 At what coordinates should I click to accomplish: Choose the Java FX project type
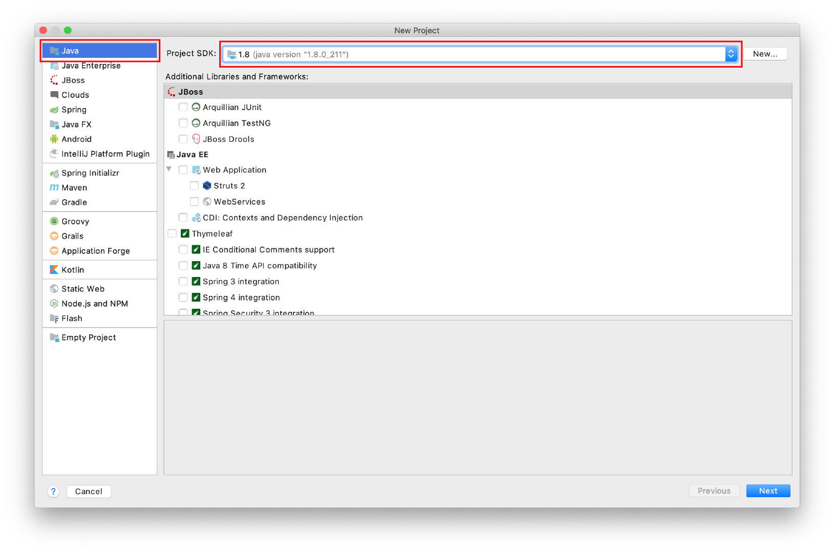(x=100, y=124)
